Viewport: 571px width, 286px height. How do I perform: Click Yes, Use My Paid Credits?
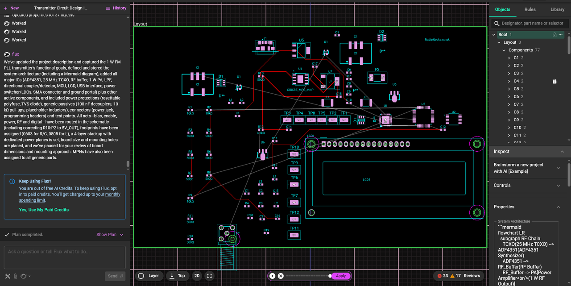pos(44,210)
